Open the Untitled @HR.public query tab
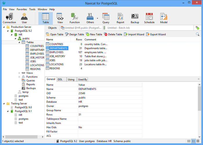The height and width of the screenshot is (145, 203). 81,28
